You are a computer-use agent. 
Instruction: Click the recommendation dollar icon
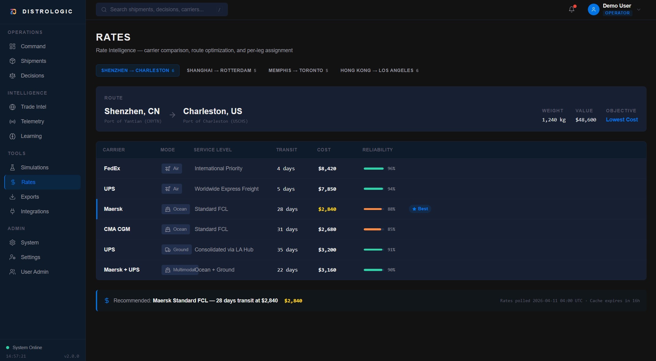pos(107,301)
